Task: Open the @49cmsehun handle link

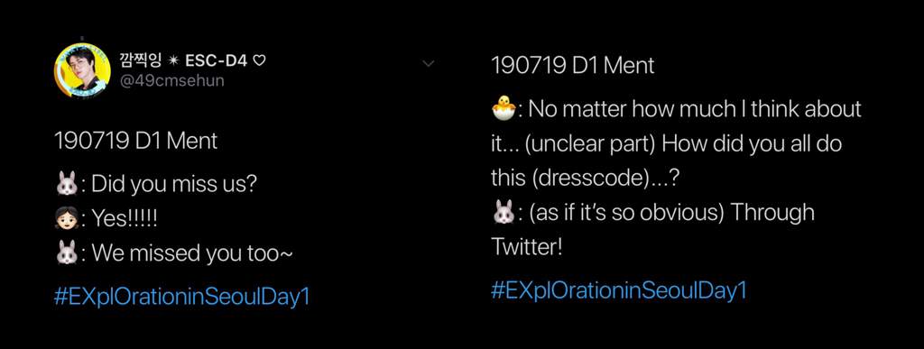Action: click(x=172, y=80)
